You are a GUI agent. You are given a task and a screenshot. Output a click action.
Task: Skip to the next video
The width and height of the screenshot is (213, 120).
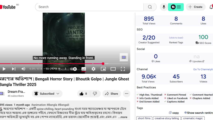coord(13,69)
